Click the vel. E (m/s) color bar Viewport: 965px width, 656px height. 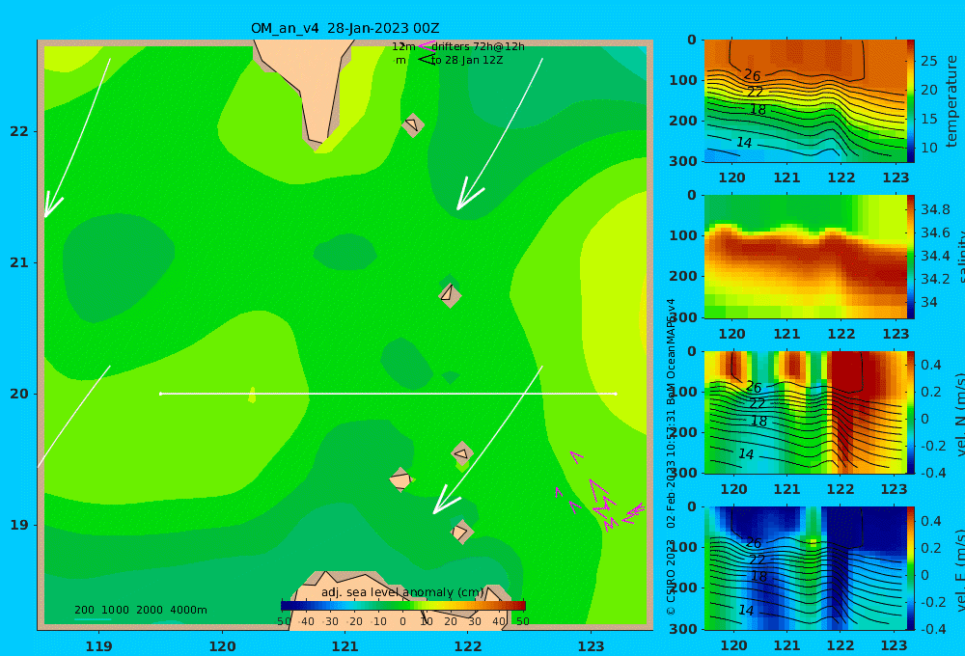[910, 568]
